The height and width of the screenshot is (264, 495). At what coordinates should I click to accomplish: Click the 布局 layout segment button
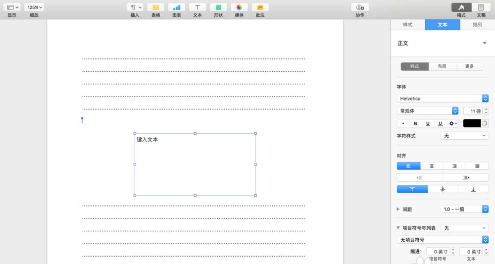[442, 66]
